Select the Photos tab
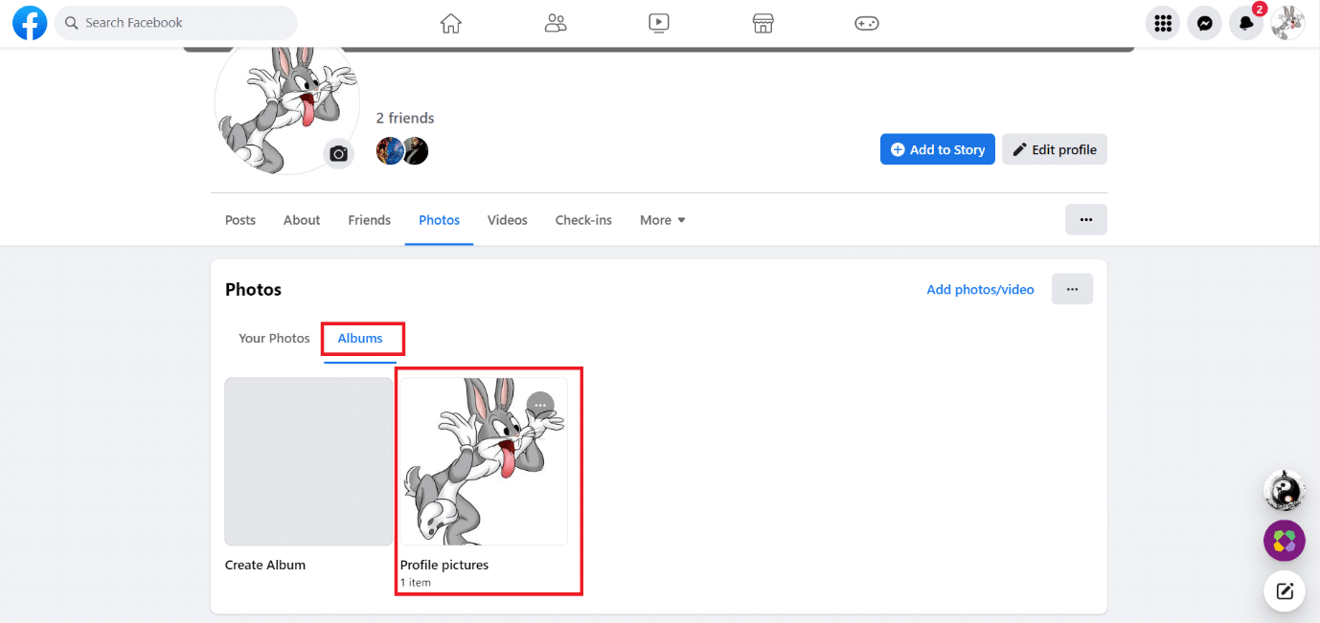Viewport: 1320px width, 623px height. click(x=439, y=220)
